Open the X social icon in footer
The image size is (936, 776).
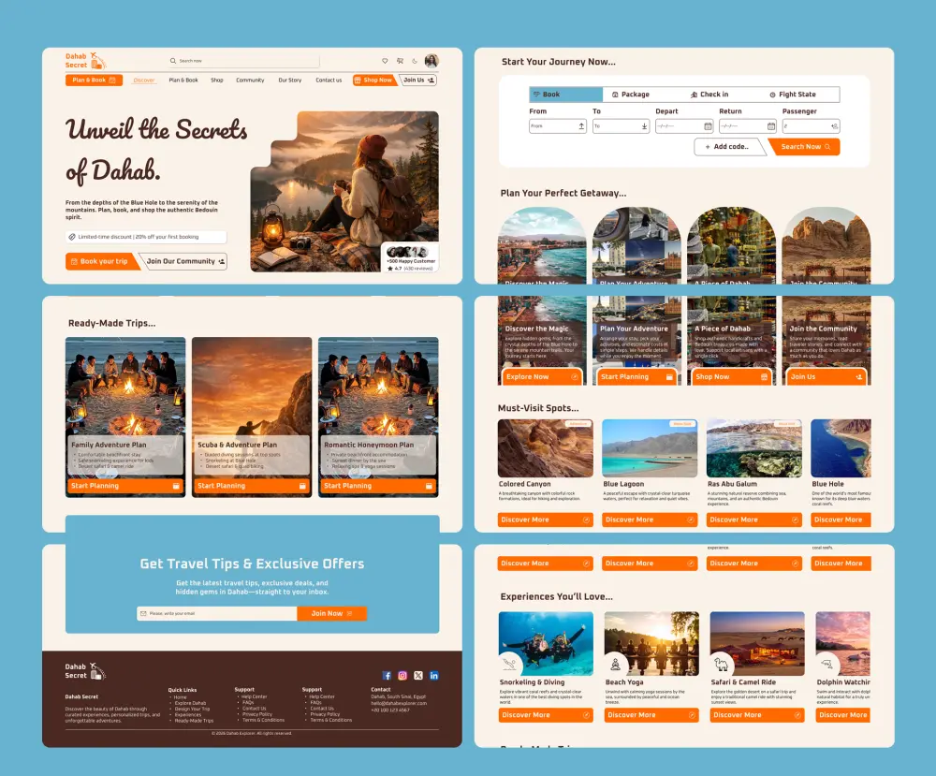coord(418,676)
